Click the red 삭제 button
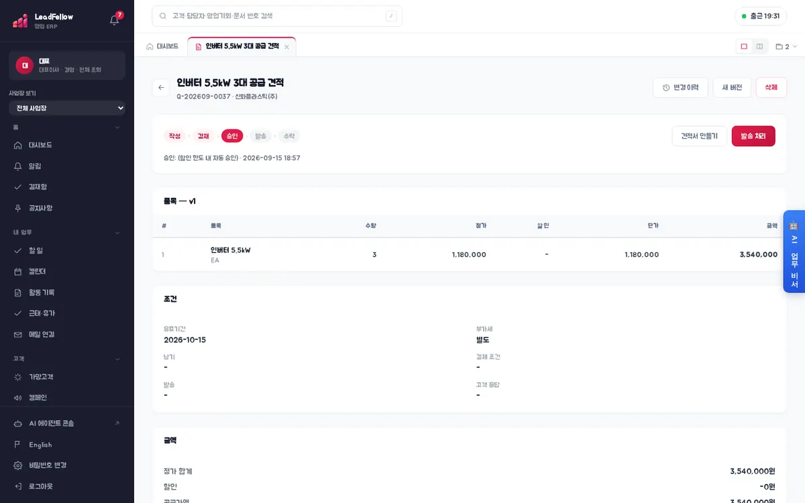Screen dimensions: 805x503 point(771,88)
